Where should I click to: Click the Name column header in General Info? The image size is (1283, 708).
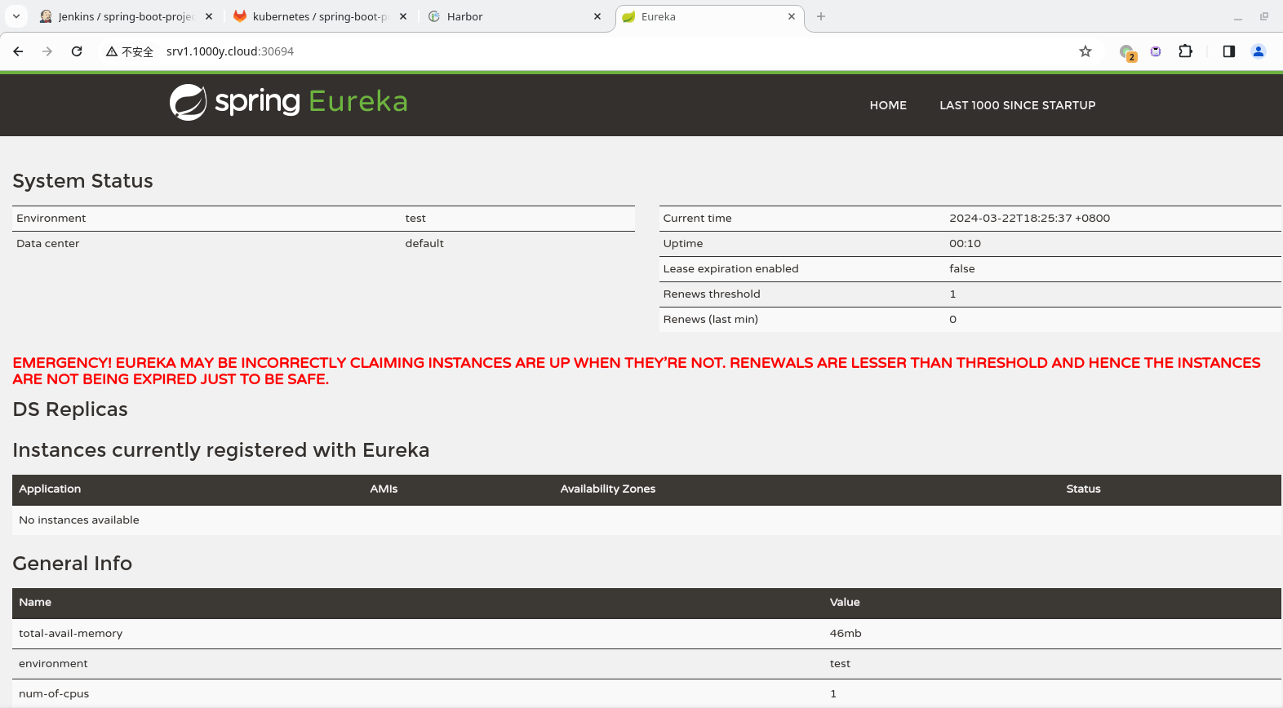tap(35, 602)
